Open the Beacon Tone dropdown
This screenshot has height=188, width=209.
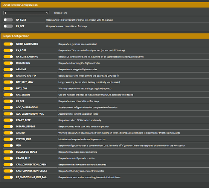click(x=26, y=13)
